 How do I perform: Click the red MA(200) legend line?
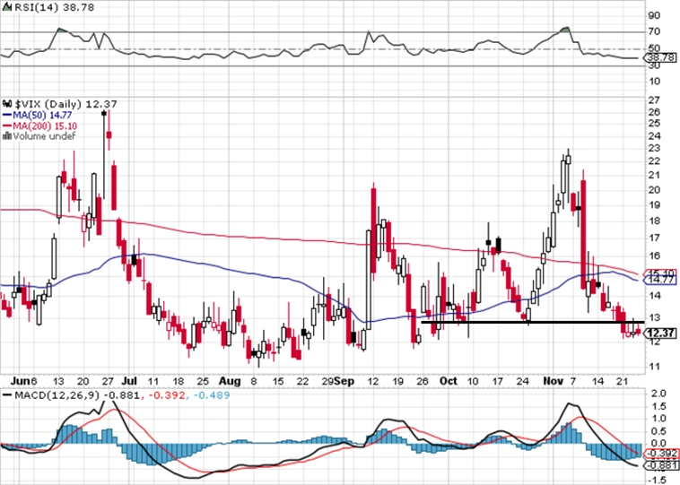[x=7, y=126]
